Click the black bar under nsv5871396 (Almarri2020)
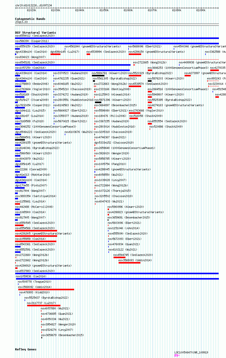The height and width of the screenshot is (358, 226). point(98,102)
